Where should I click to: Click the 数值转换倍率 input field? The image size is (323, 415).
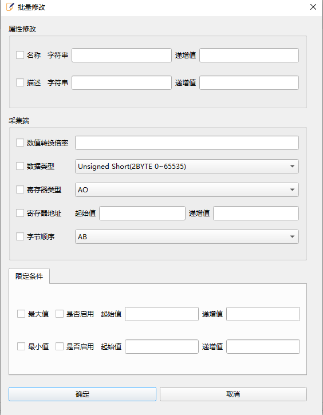tap(187, 143)
